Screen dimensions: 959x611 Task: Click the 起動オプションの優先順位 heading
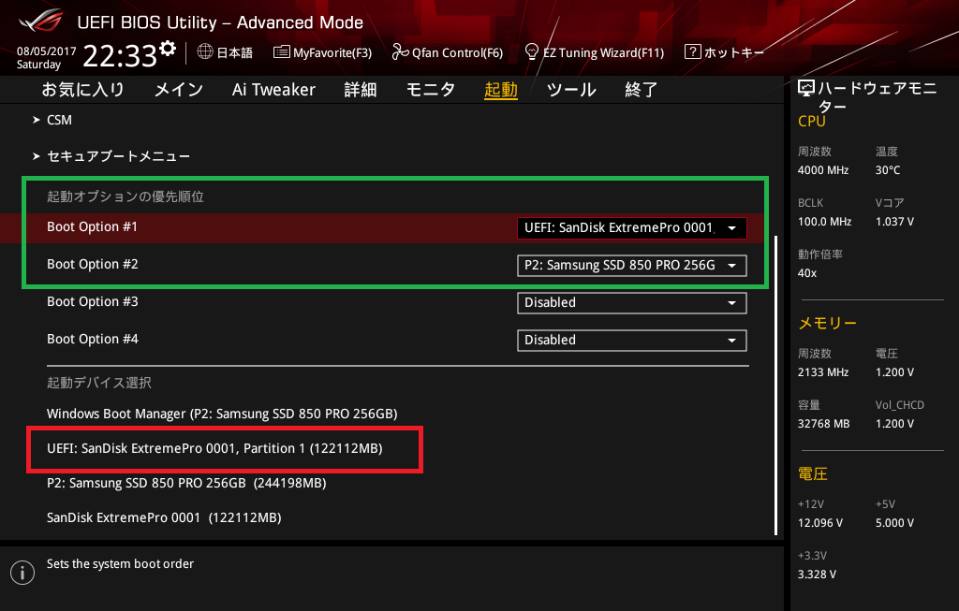point(125,196)
